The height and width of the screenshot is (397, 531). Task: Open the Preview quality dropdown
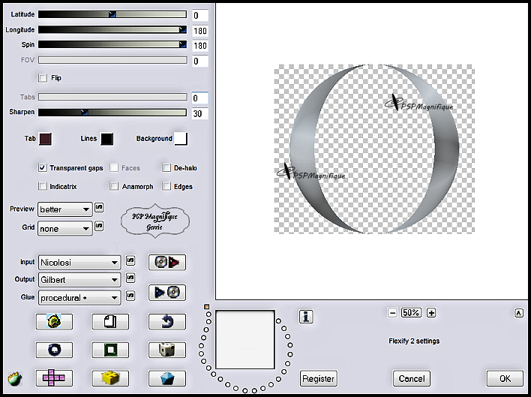[x=65, y=209]
